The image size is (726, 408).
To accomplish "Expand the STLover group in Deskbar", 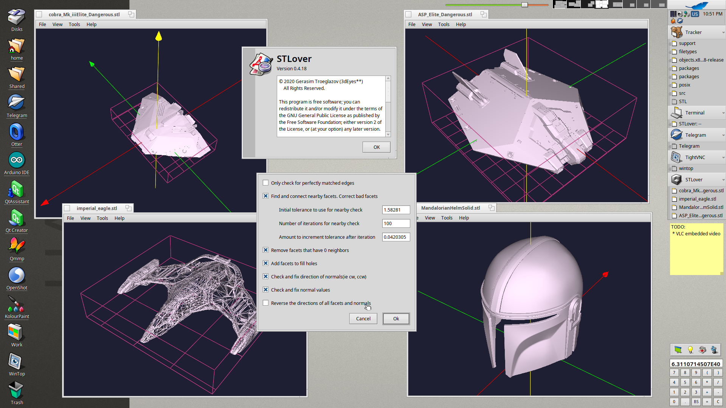I will tap(723, 180).
